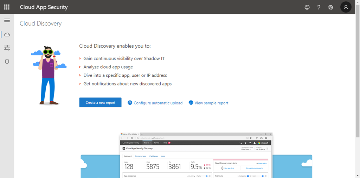This screenshot has width=360, height=178.
Task: Open the app launcher waffle menu
Action: 7,7
